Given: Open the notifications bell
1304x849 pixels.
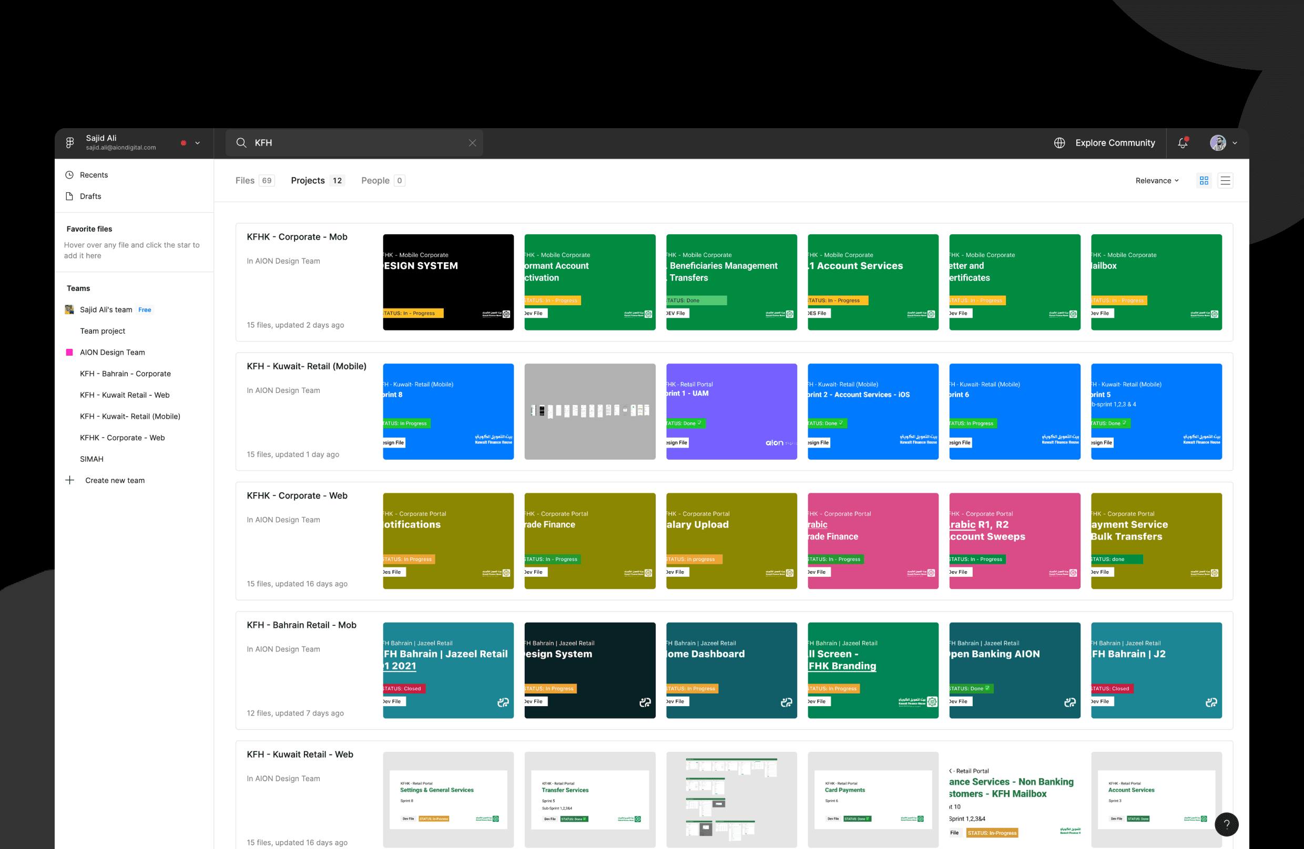Looking at the screenshot, I should 1183,143.
